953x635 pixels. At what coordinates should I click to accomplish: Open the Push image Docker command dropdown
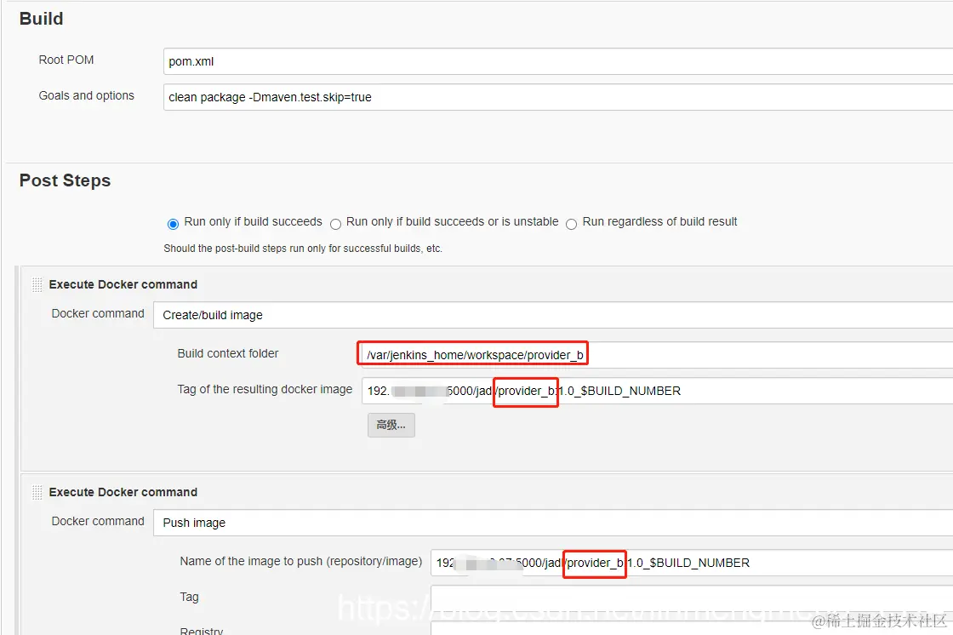553,523
